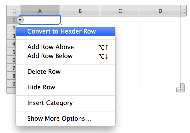Select column D header

pos(160,11)
